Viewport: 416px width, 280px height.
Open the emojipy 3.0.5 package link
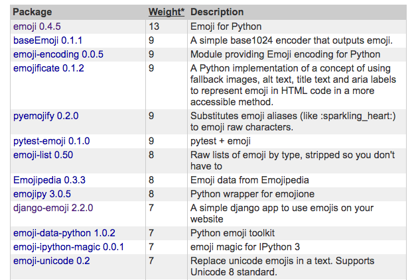(x=42, y=194)
